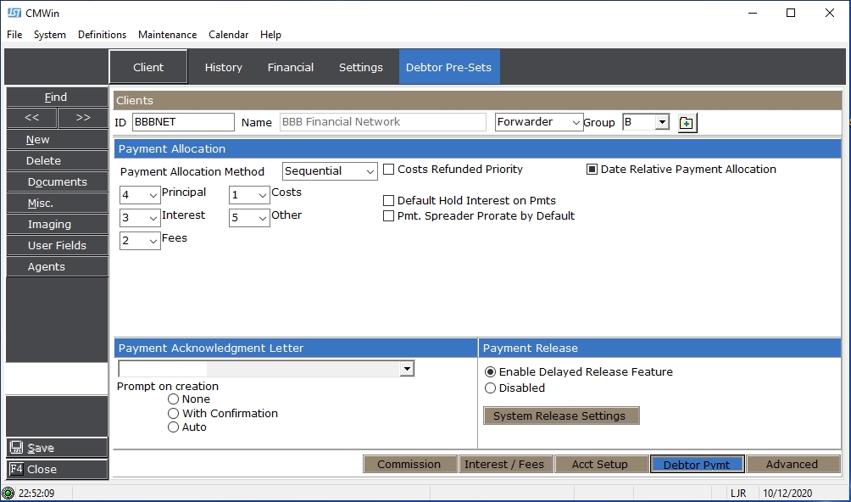The width and height of the screenshot is (851, 502).
Task: Enable Costs Refunded Priority checkbox
Action: (389, 170)
